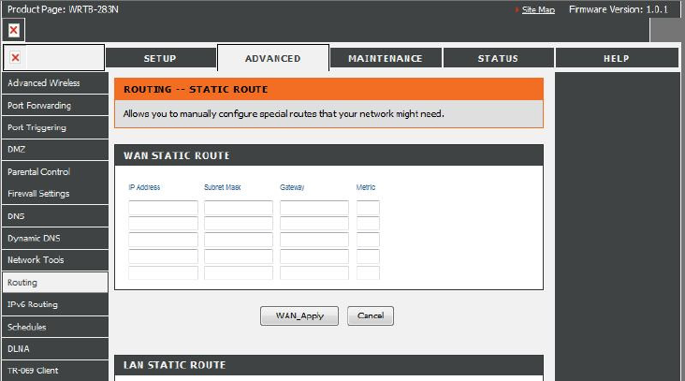Focus the fifth row Metric field
685x381 pixels.
[368, 272]
